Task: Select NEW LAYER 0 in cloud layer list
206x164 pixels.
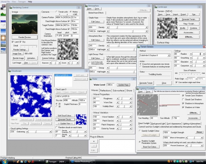Action: coord(63,75)
